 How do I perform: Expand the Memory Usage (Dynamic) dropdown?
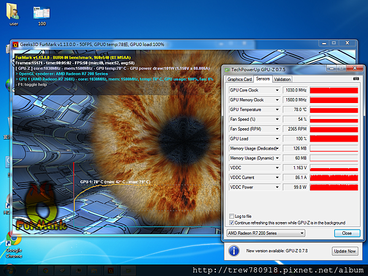click(277, 158)
